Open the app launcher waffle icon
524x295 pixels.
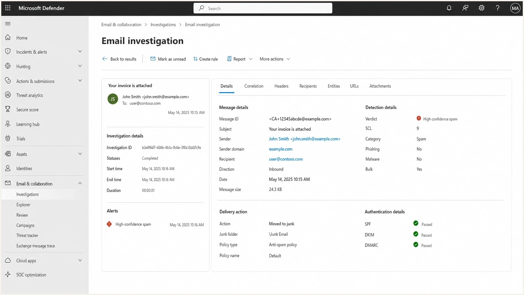tap(8, 8)
